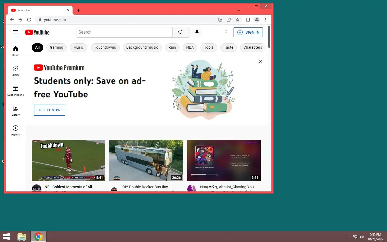Click the page vertical scrollbar
This screenshot has width=387, height=242.
click(269, 37)
